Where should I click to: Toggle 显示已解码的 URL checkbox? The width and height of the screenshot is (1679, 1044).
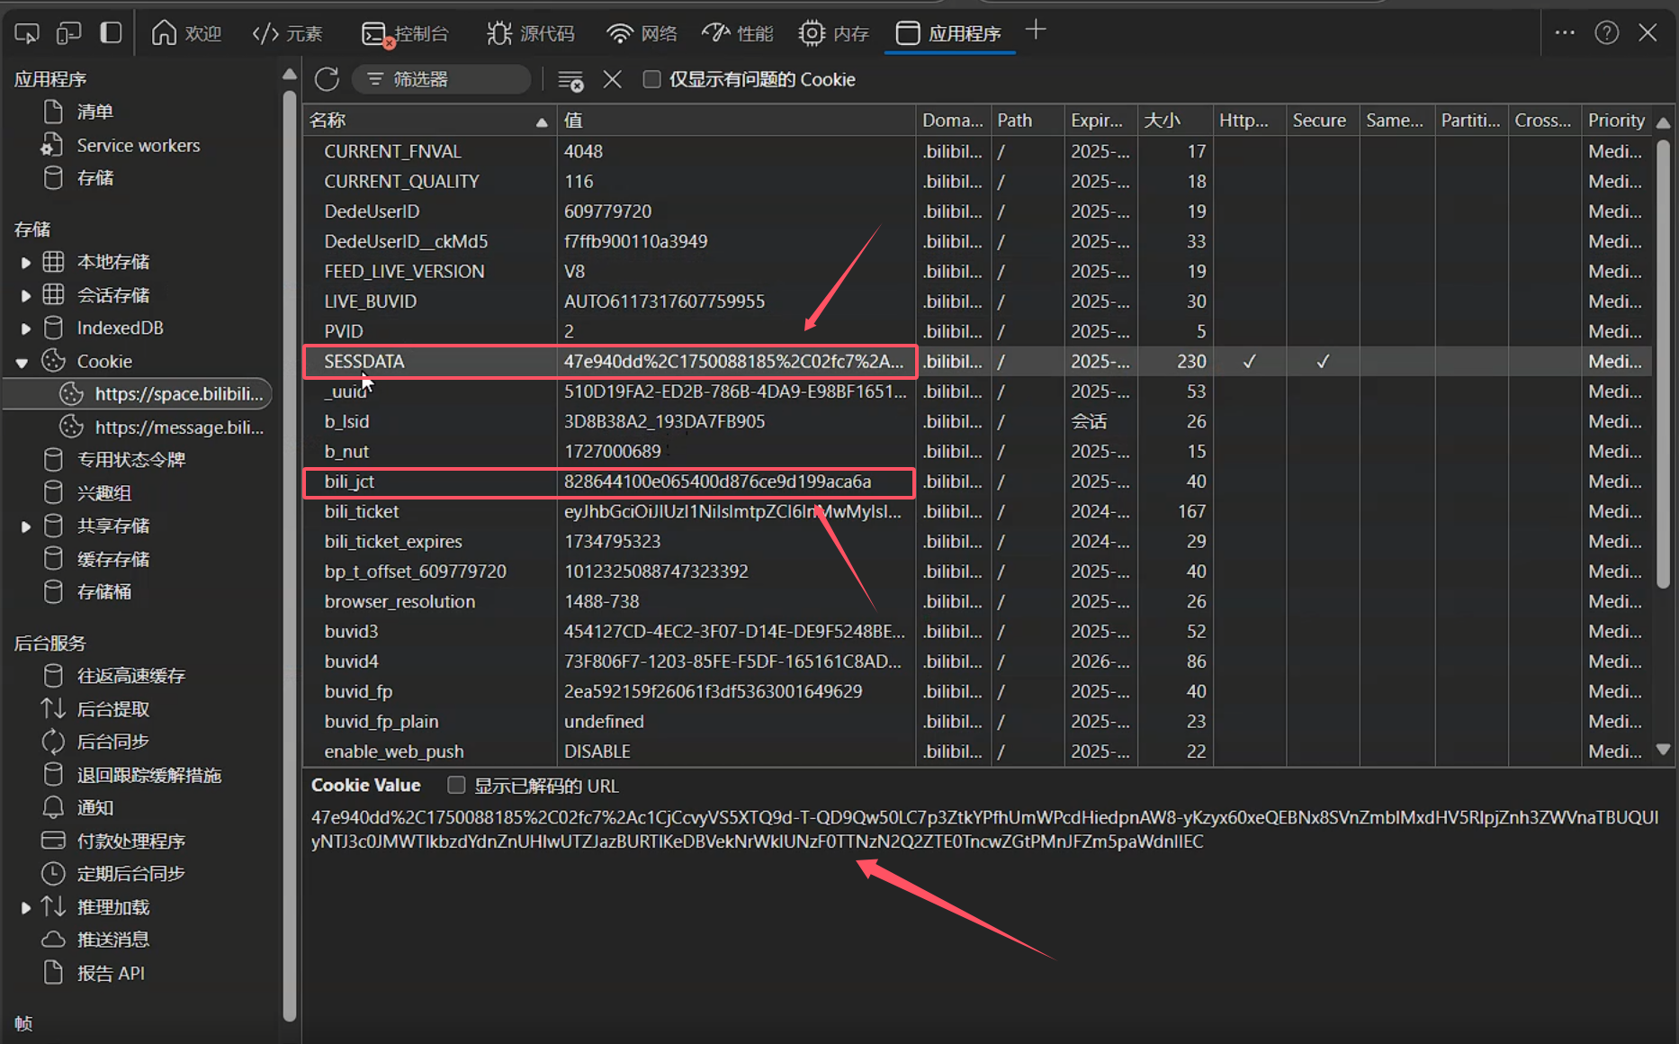(456, 785)
